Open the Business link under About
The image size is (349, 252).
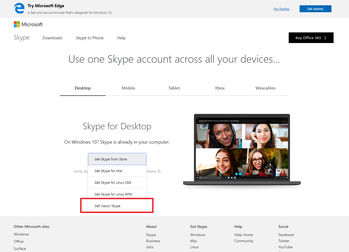pyautogui.click(x=153, y=241)
